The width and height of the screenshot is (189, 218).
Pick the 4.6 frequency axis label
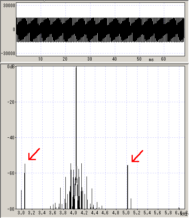105,213
